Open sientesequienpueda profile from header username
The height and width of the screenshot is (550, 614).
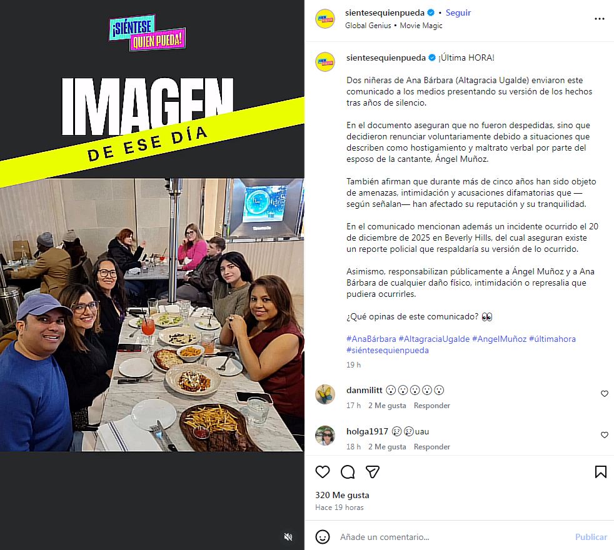(x=385, y=13)
